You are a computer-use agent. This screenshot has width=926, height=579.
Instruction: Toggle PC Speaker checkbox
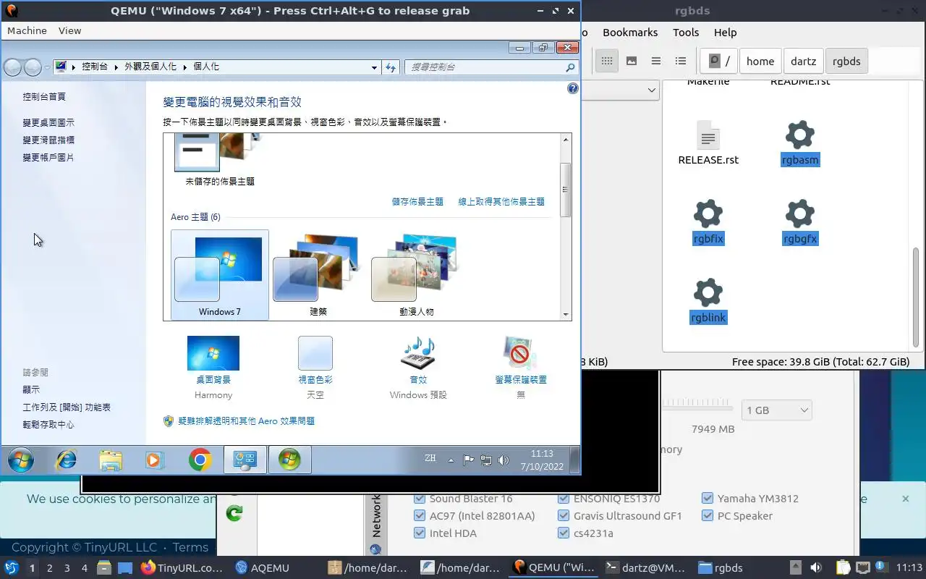pyautogui.click(x=707, y=516)
